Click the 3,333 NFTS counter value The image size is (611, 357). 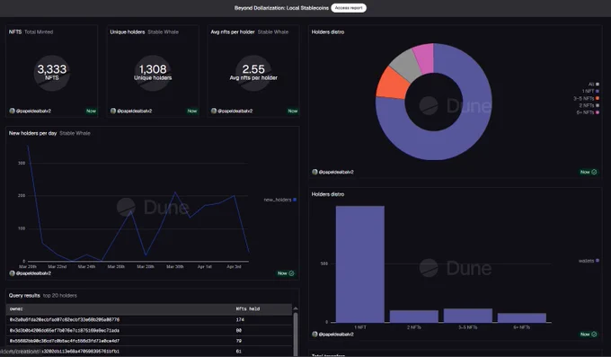52,69
